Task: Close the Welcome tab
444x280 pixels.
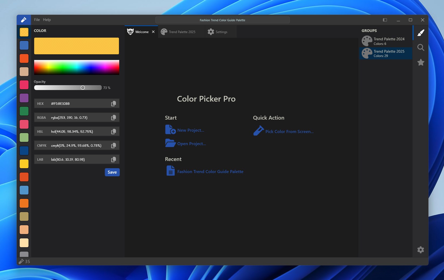Action: (153, 32)
